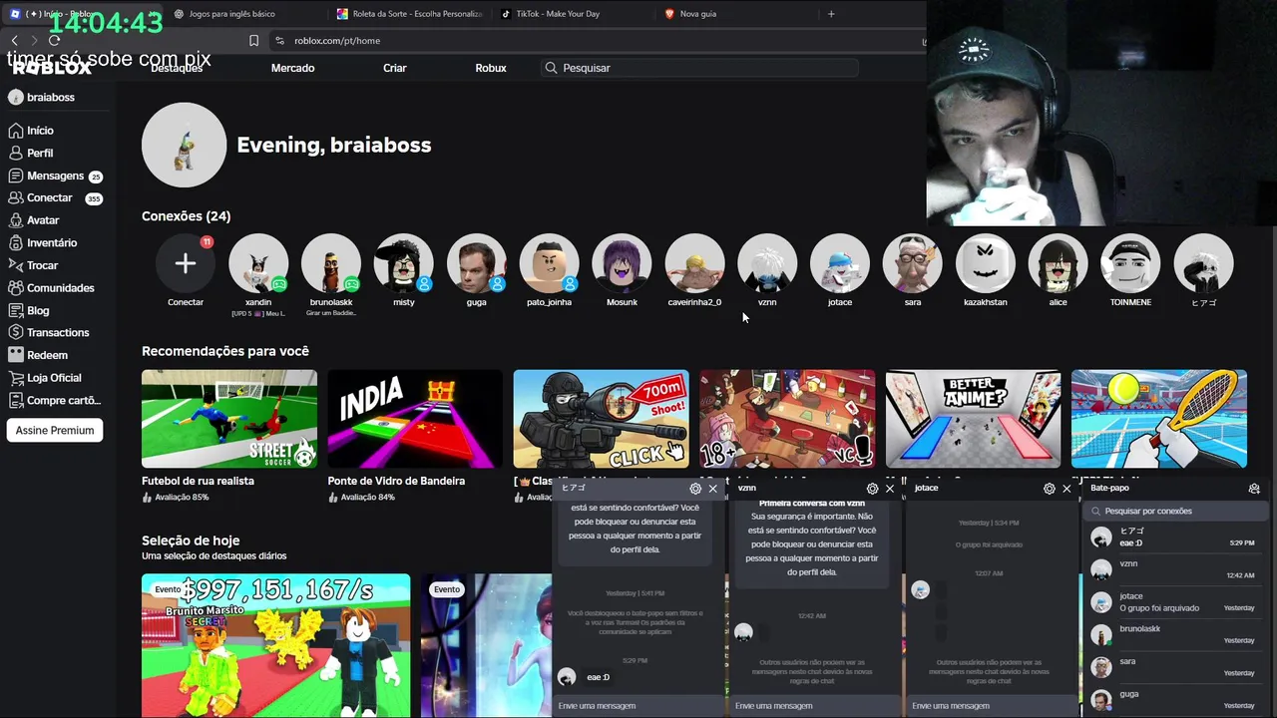Click the Assine Premium button
This screenshot has height=718, width=1277.
click(x=55, y=431)
